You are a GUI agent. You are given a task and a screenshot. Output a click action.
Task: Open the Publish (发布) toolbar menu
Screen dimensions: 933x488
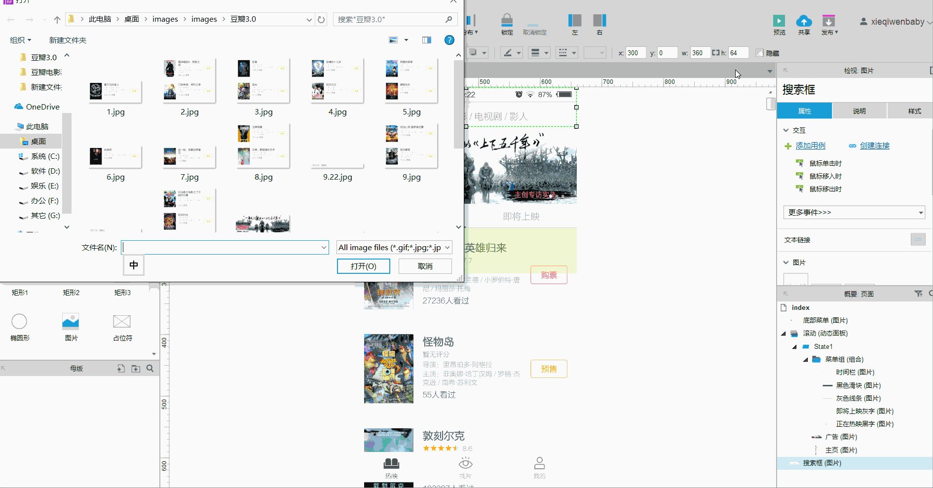(829, 25)
